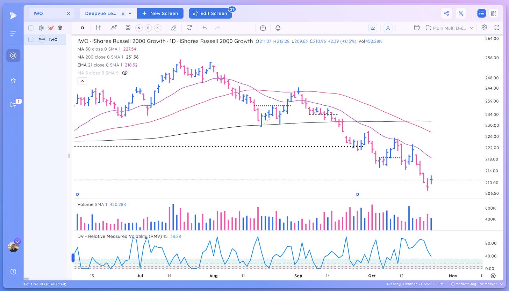The image size is (509, 291).
Task: Click the refresh chart icon
Action: pos(189,28)
